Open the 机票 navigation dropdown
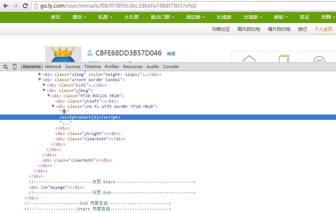Image resolution: width=336 pixels, height=213 pixels. point(105,17)
